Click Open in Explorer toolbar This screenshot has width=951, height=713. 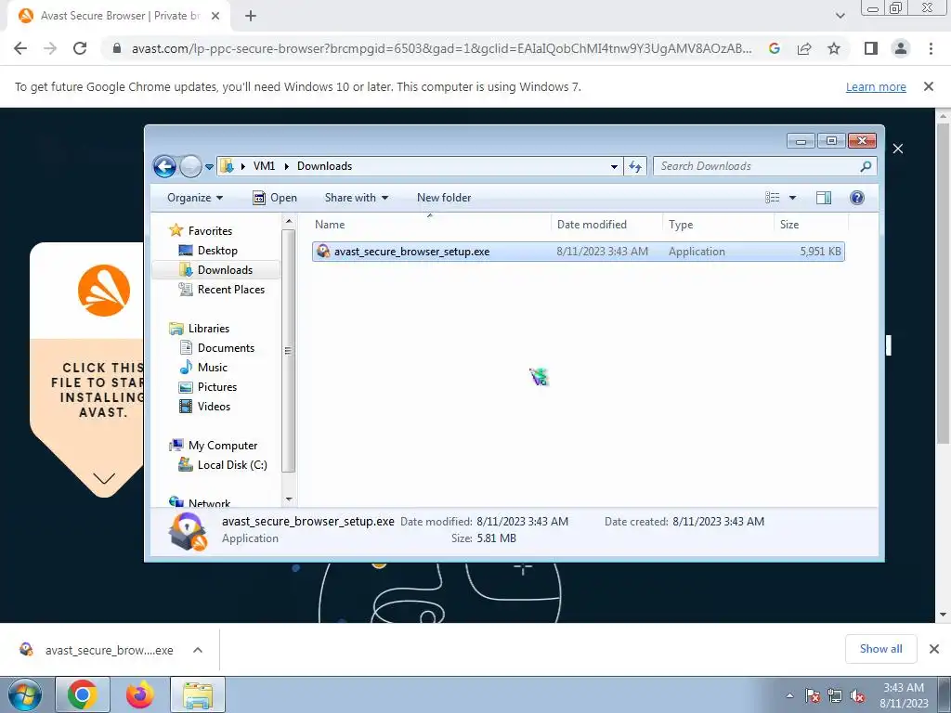(x=275, y=198)
